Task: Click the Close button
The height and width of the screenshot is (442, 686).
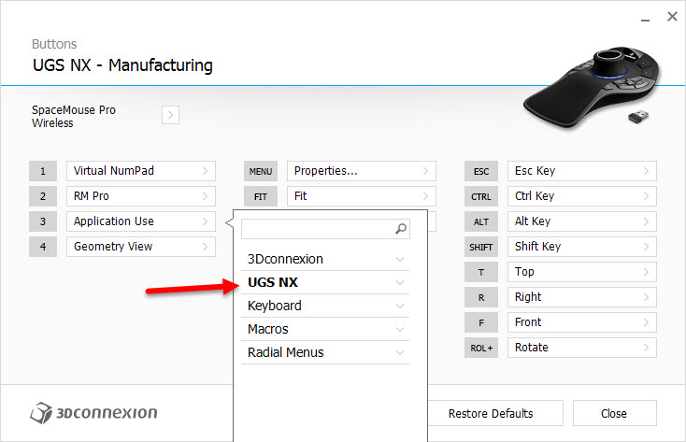Action: click(x=614, y=413)
